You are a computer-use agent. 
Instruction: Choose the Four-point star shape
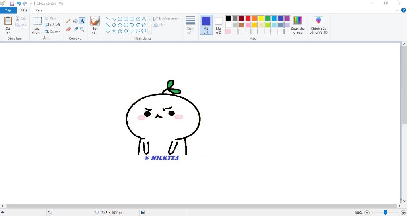point(114,31)
